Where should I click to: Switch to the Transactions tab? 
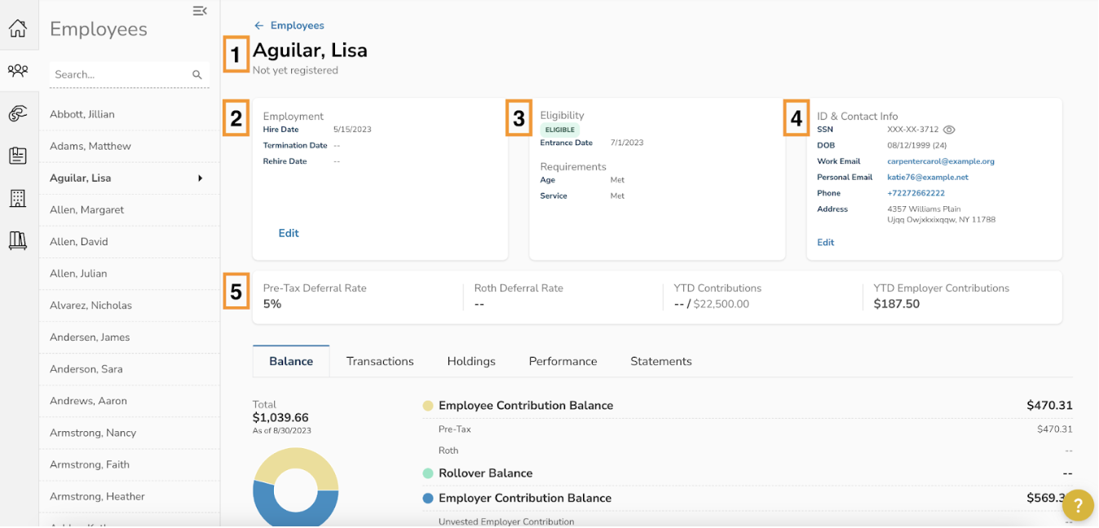[x=380, y=361]
